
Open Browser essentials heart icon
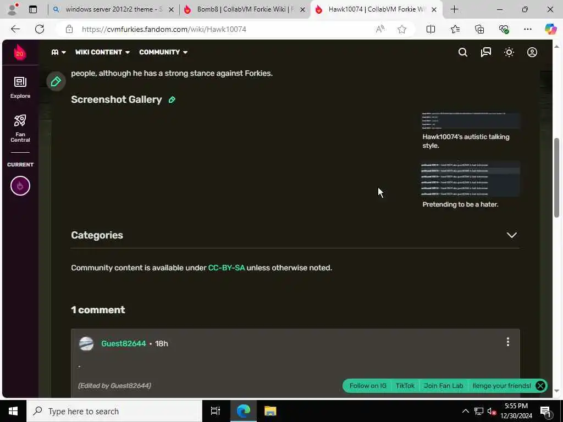(x=504, y=29)
